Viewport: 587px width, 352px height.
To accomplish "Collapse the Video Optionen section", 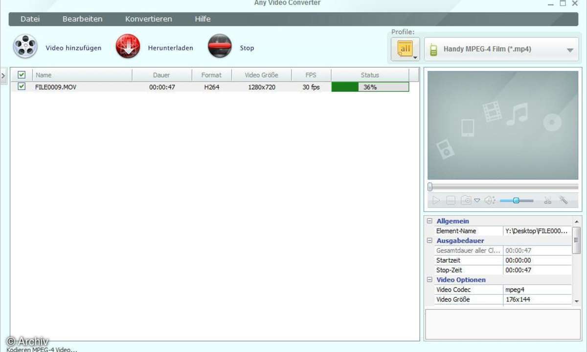I will coord(430,280).
